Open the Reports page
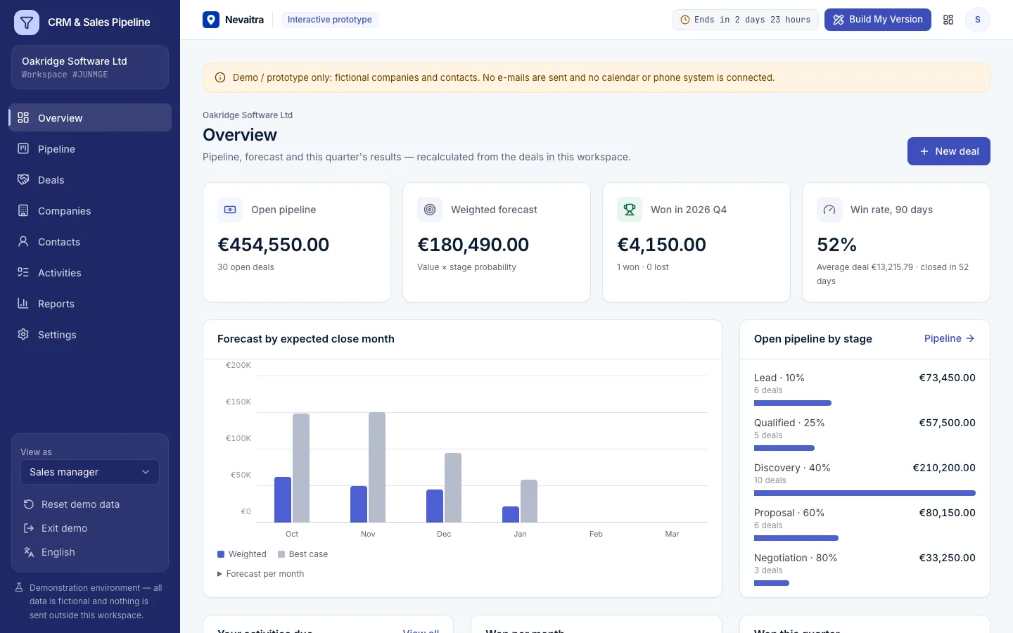Image resolution: width=1013 pixels, height=633 pixels. point(90,303)
